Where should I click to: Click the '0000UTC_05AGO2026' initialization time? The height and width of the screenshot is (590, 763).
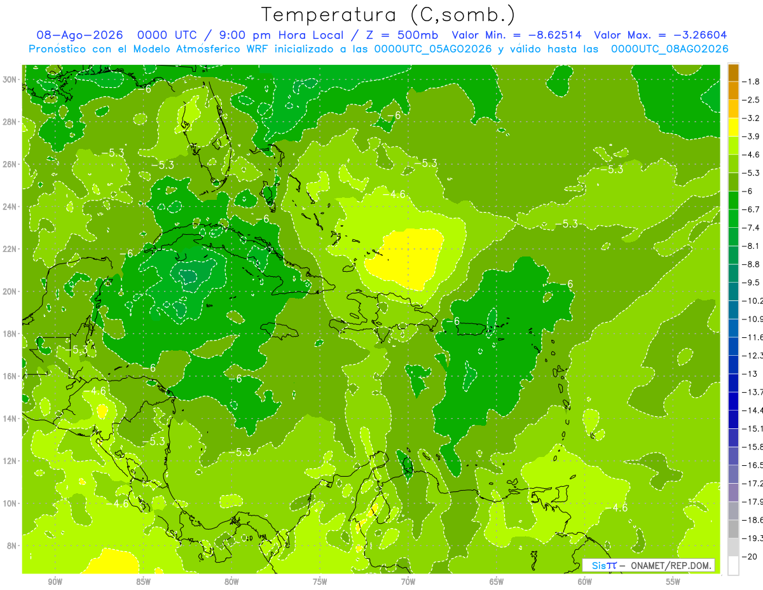433,49
